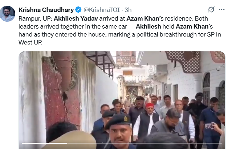Click the phone held up in video
The height and width of the screenshot is (149, 231).
(x=209, y=126)
